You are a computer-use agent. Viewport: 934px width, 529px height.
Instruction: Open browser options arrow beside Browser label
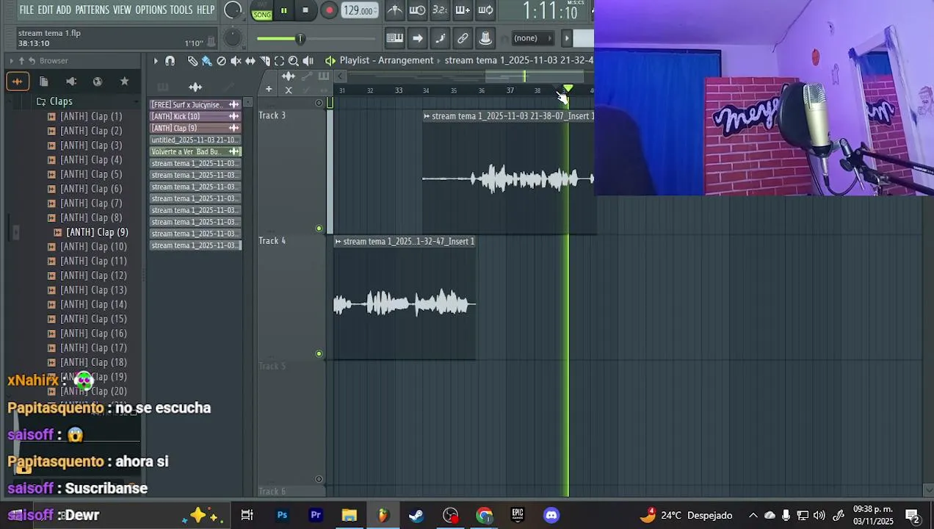(x=11, y=61)
